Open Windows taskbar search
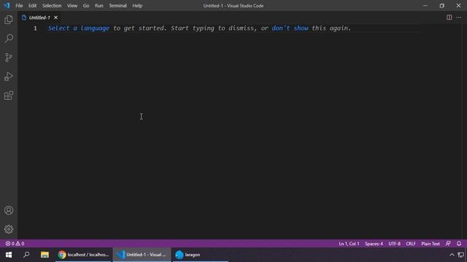 pos(26,255)
